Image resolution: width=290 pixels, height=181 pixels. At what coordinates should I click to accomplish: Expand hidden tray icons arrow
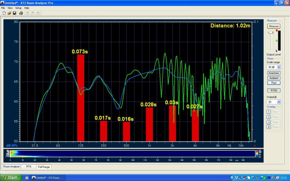[232, 178]
